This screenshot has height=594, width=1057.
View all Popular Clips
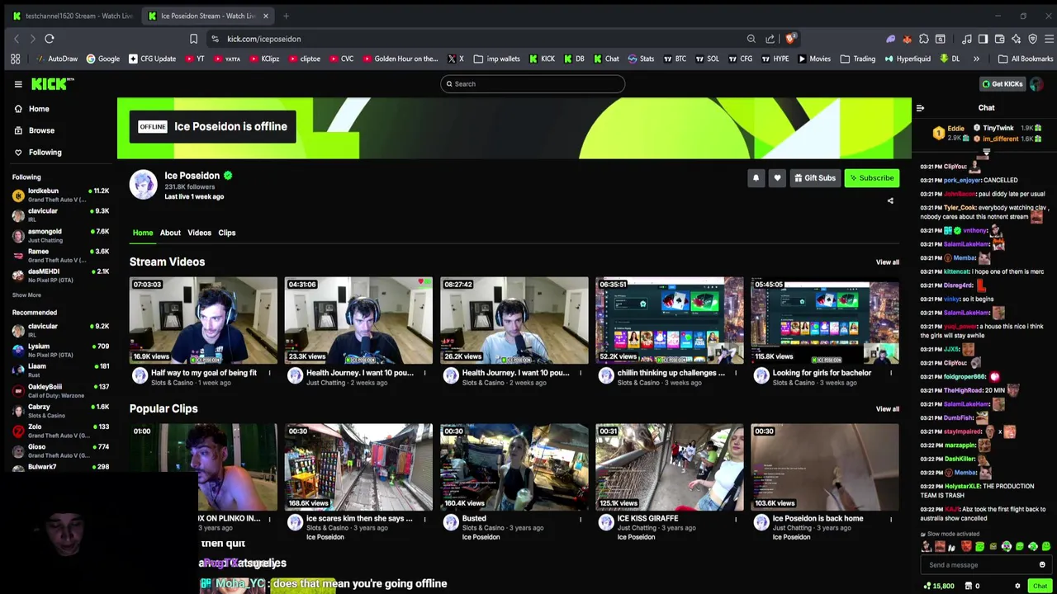tap(887, 409)
